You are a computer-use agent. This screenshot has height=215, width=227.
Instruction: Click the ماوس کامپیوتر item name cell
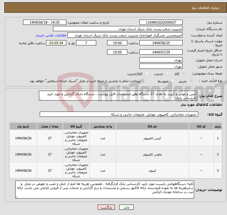pos(152,154)
